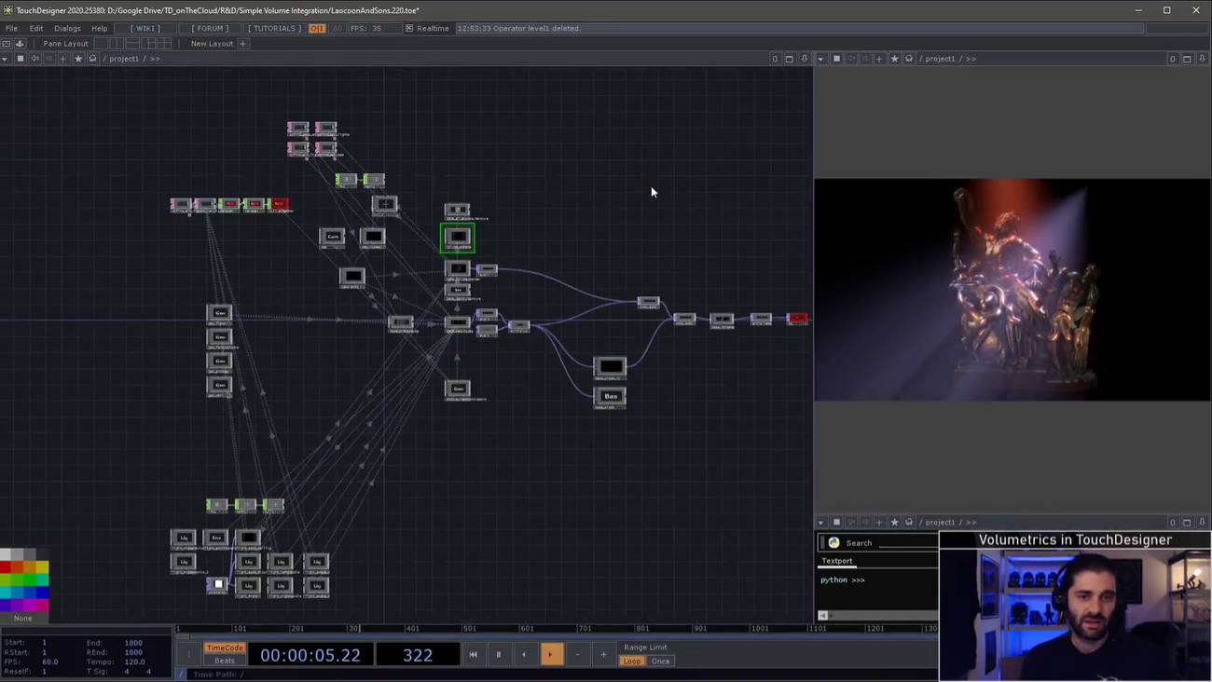Open the TUTORIALS link

(274, 28)
